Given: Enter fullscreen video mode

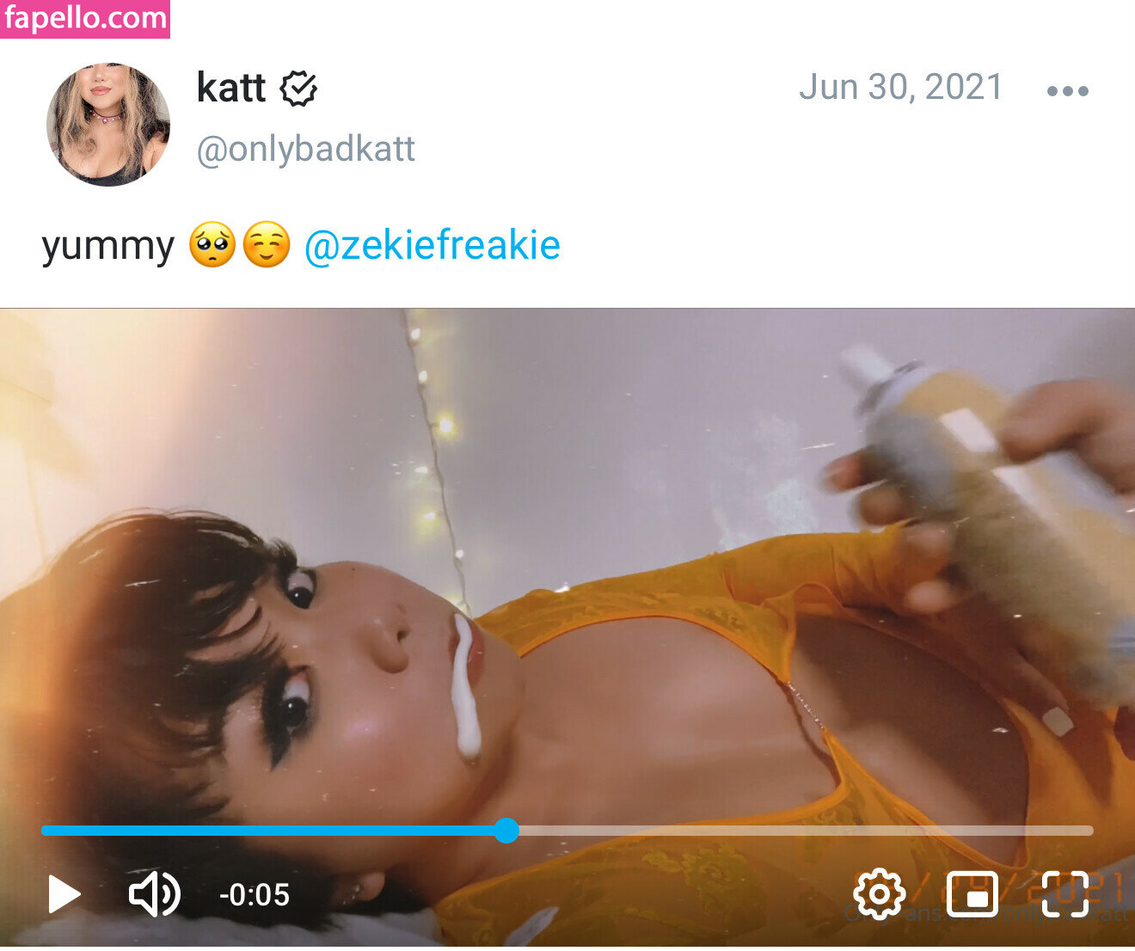Looking at the screenshot, I should [1065, 894].
